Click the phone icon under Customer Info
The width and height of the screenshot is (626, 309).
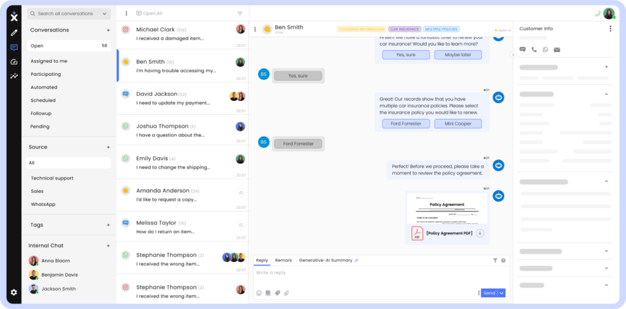534,49
